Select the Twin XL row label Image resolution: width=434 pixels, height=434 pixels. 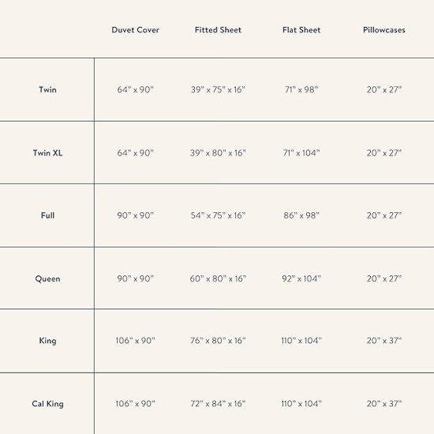coord(47,153)
